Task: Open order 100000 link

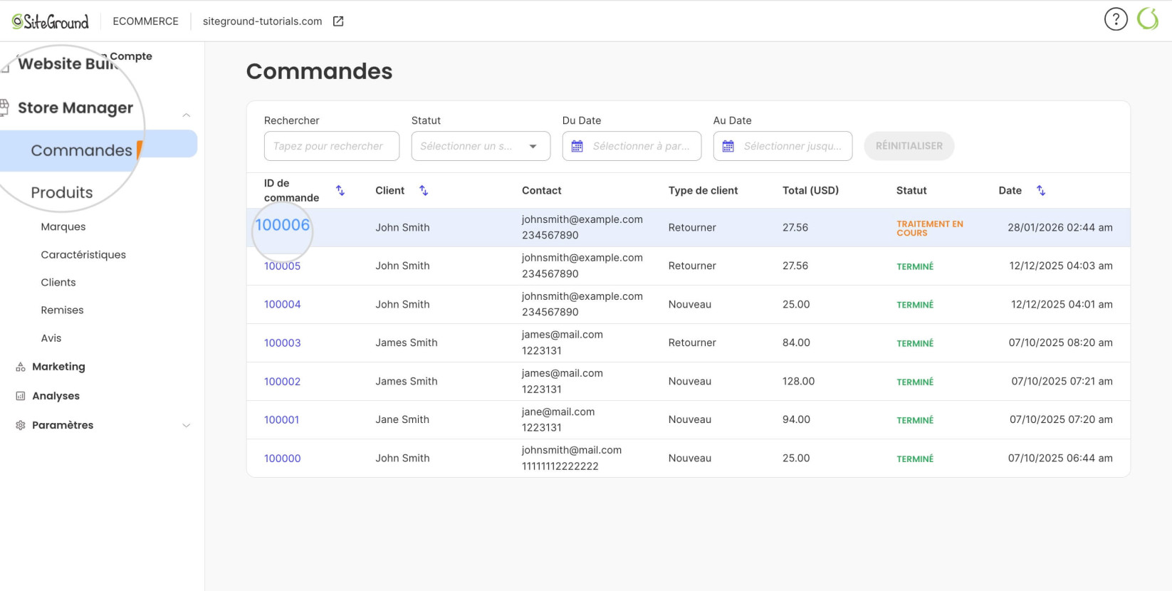Action: point(283,458)
